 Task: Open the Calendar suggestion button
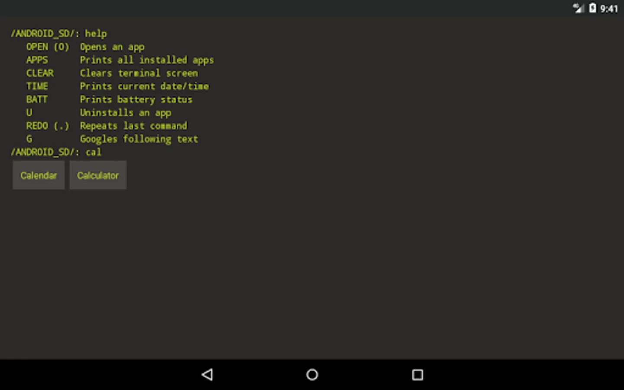pyautogui.click(x=39, y=175)
